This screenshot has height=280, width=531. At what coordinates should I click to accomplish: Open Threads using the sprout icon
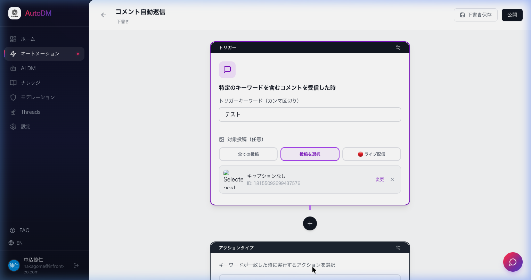click(13, 112)
